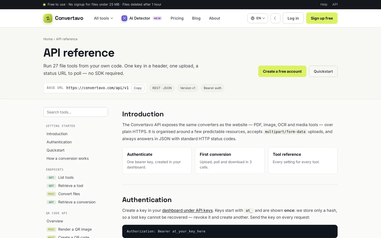The image size is (381, 238).
Task: Open the List tools endpoint
Action: click(66, 177)
